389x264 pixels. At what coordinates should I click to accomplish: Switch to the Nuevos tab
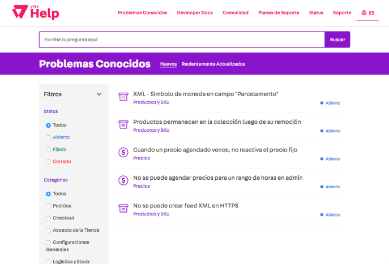coord(168,64)
